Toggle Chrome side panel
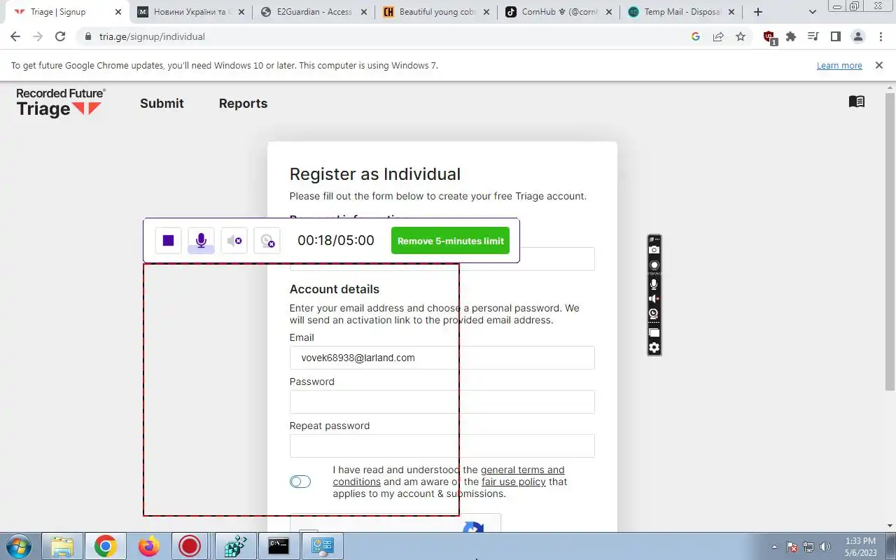Screen dimensions: 896x560 [x=835, y=36]
